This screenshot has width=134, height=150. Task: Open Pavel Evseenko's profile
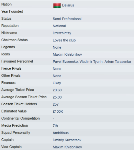[x=66, y=62]
